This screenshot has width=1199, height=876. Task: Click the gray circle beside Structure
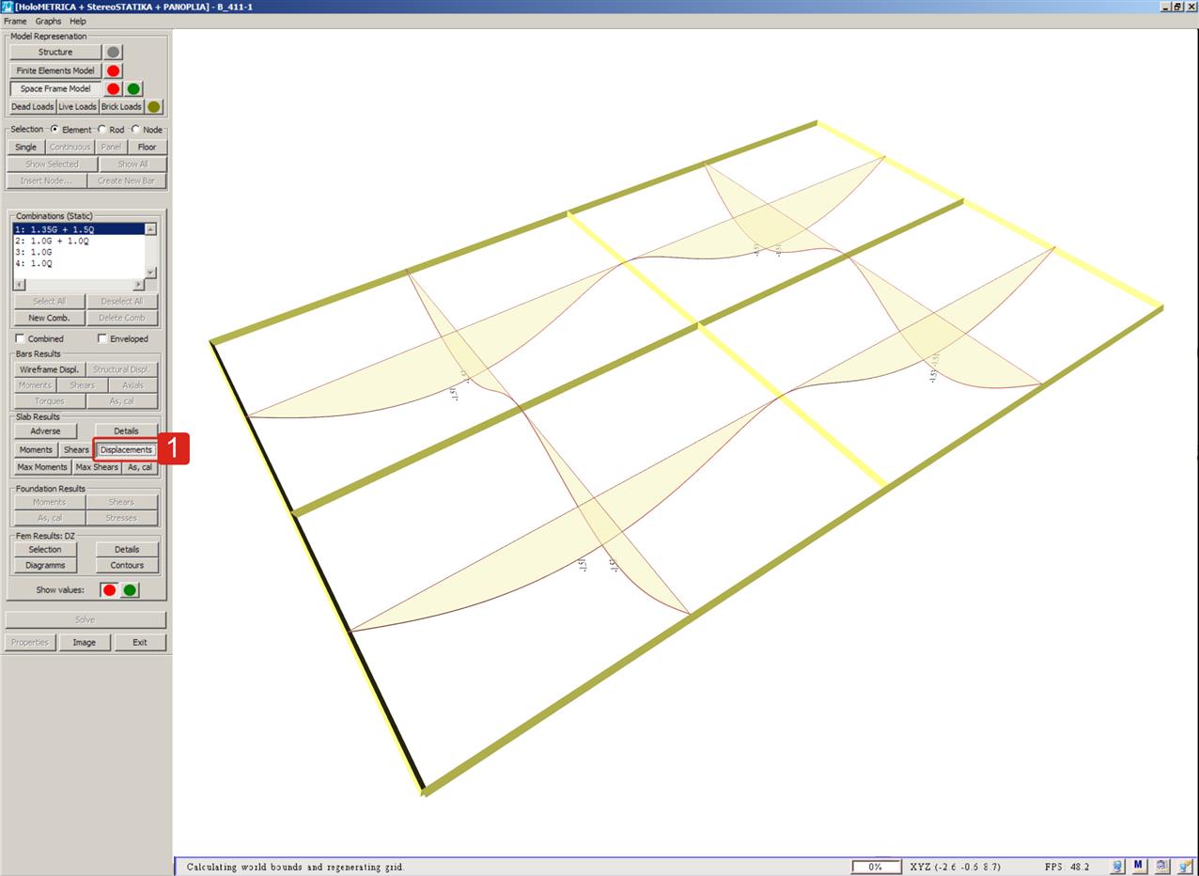click(114, 53)
